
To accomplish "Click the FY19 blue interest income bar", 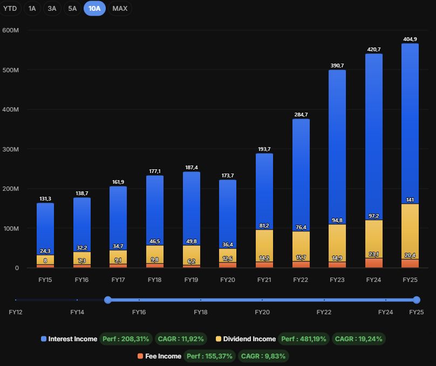I will (192, 207).
